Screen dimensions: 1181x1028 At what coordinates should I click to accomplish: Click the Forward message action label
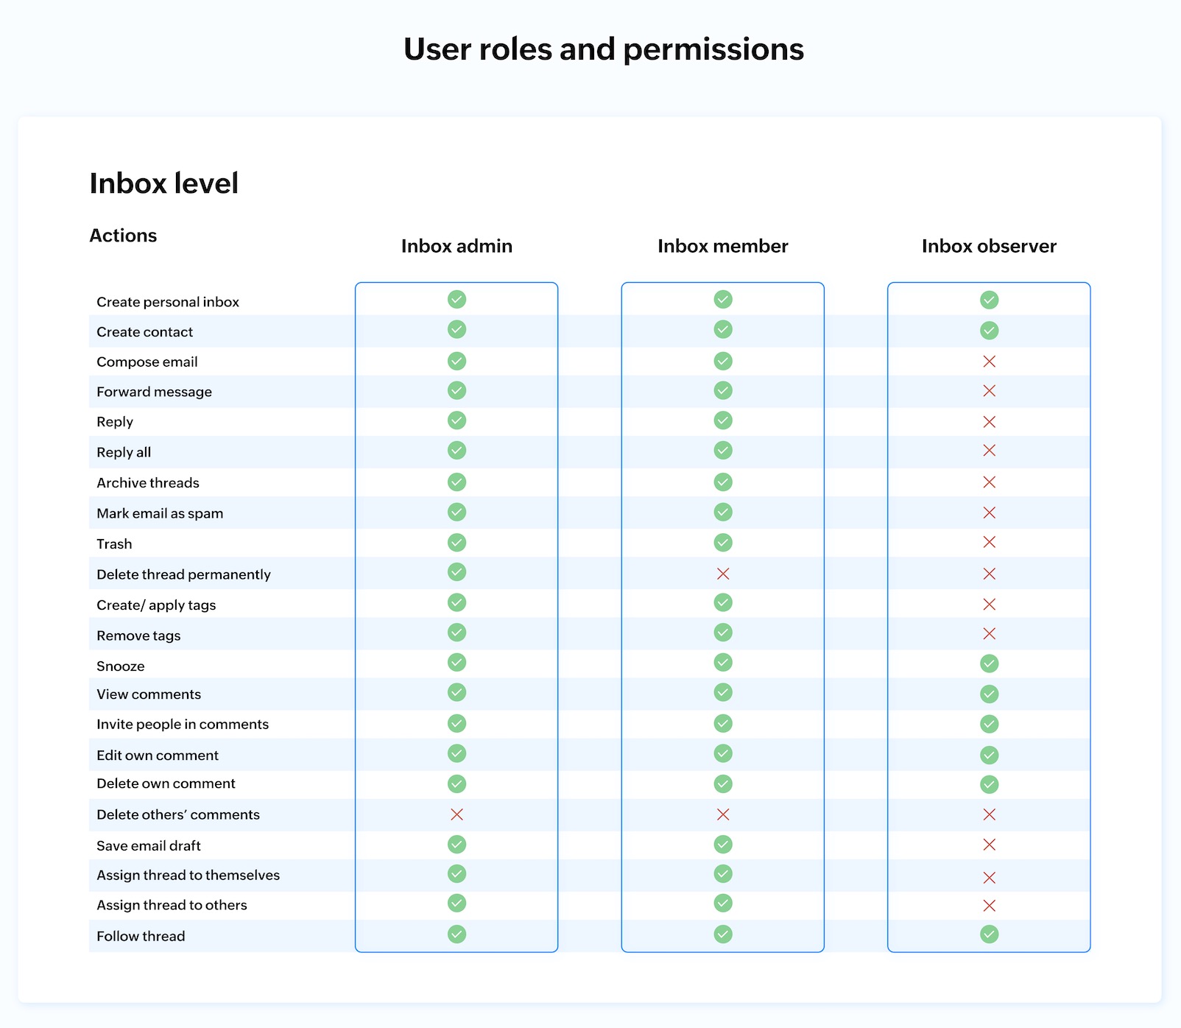154,392
